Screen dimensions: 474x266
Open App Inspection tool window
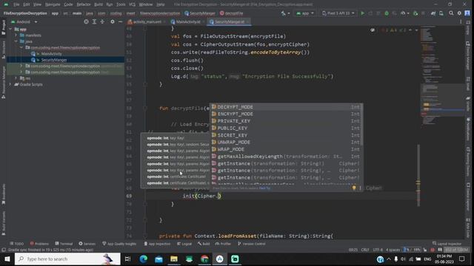[157, 244]
